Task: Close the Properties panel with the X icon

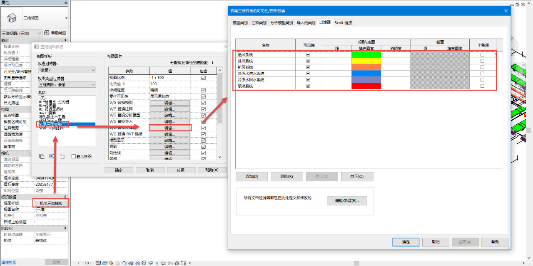Action: point(66,2)
